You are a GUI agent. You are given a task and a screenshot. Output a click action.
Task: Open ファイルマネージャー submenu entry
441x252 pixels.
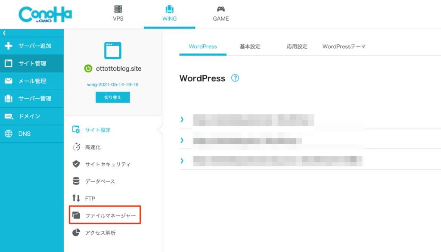(x=111, y=215)
